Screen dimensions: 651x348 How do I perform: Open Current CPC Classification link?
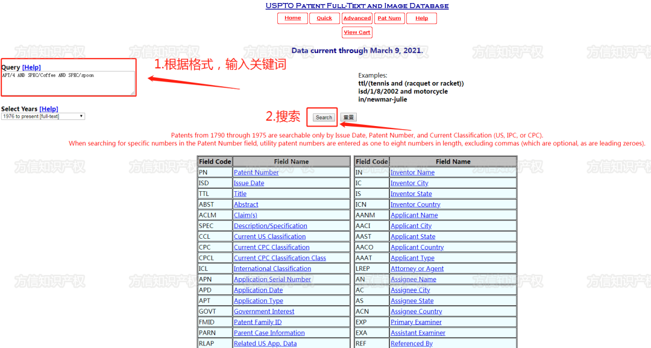[271, 247]
